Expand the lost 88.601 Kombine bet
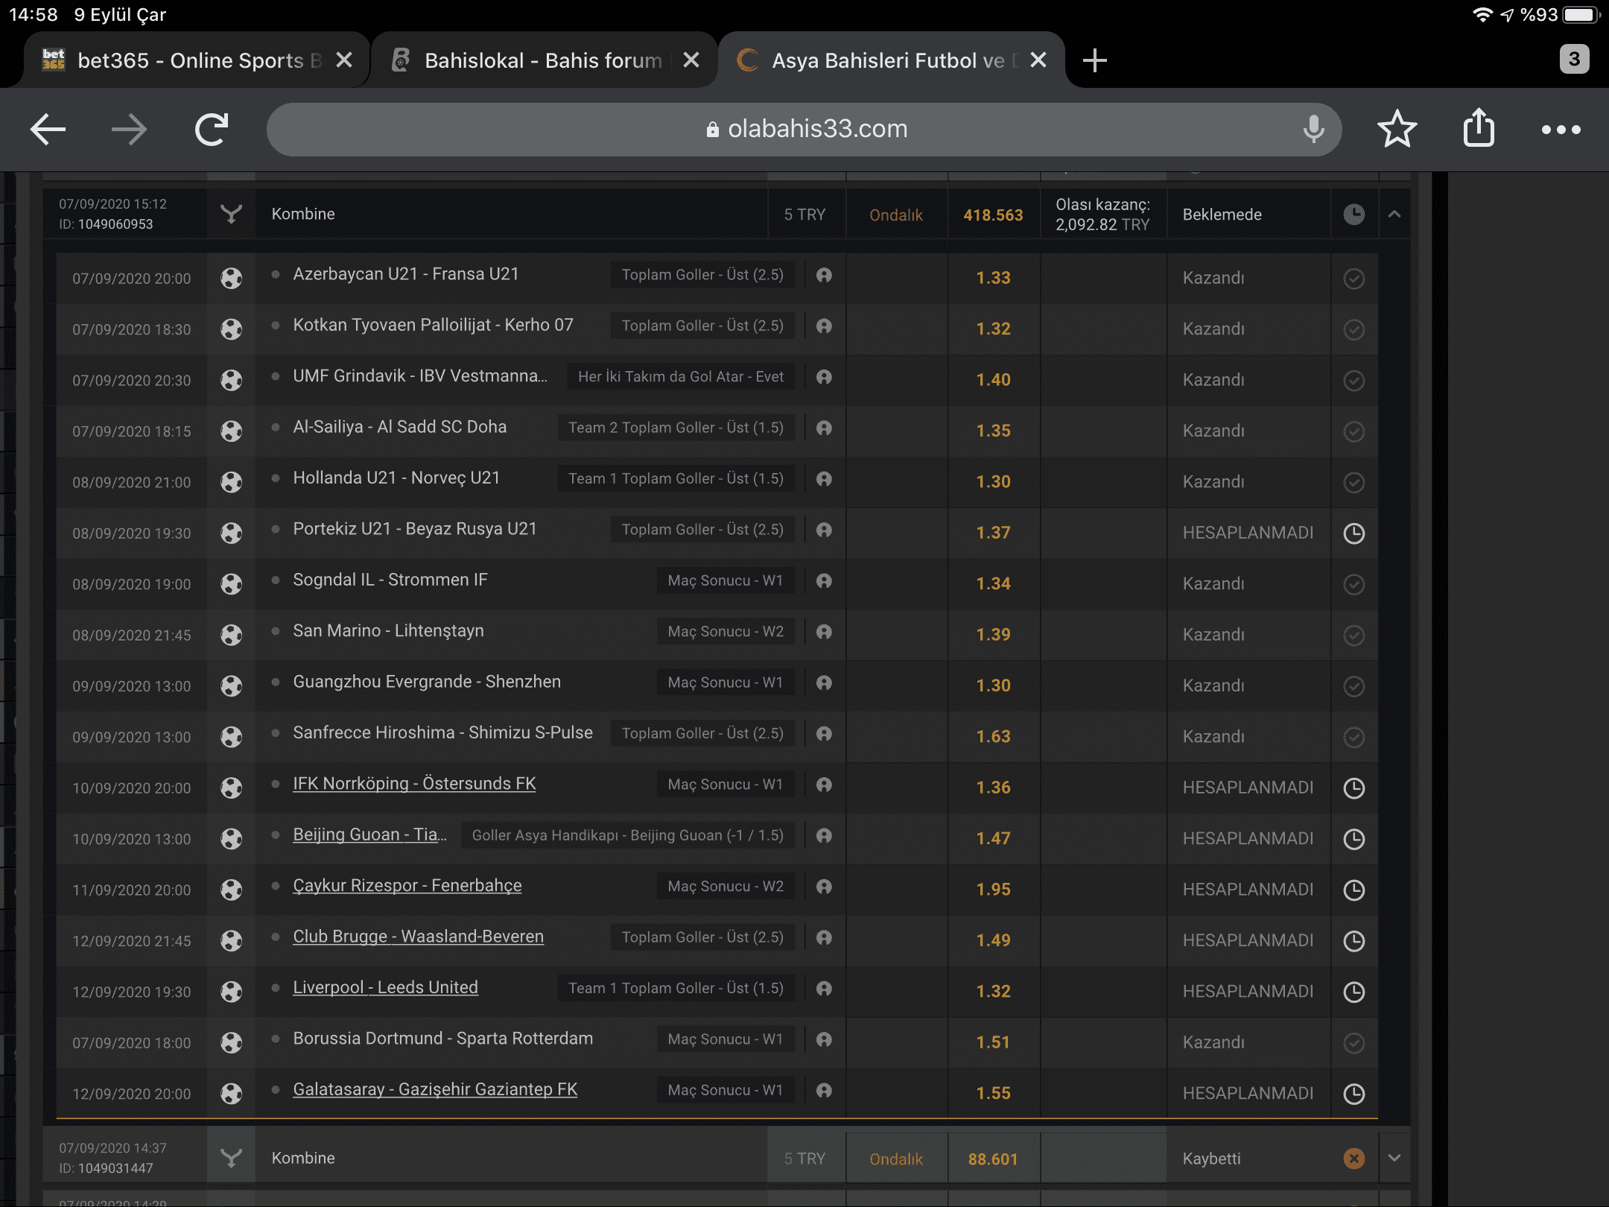Screen dimensions: 1609x1207 [1394, 1159]
